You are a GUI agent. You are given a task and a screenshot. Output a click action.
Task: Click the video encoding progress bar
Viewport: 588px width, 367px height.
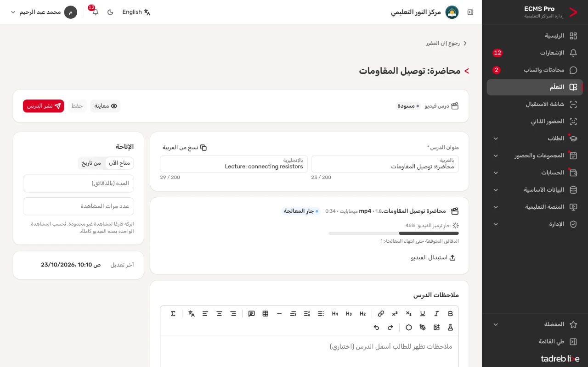pyautogui.click(x=394, y=234)
